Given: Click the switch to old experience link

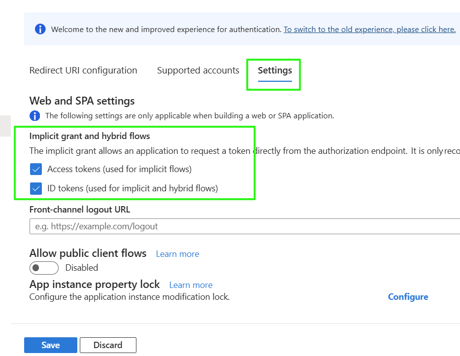Looking at the screenshot, I should [x=369, y=30].
